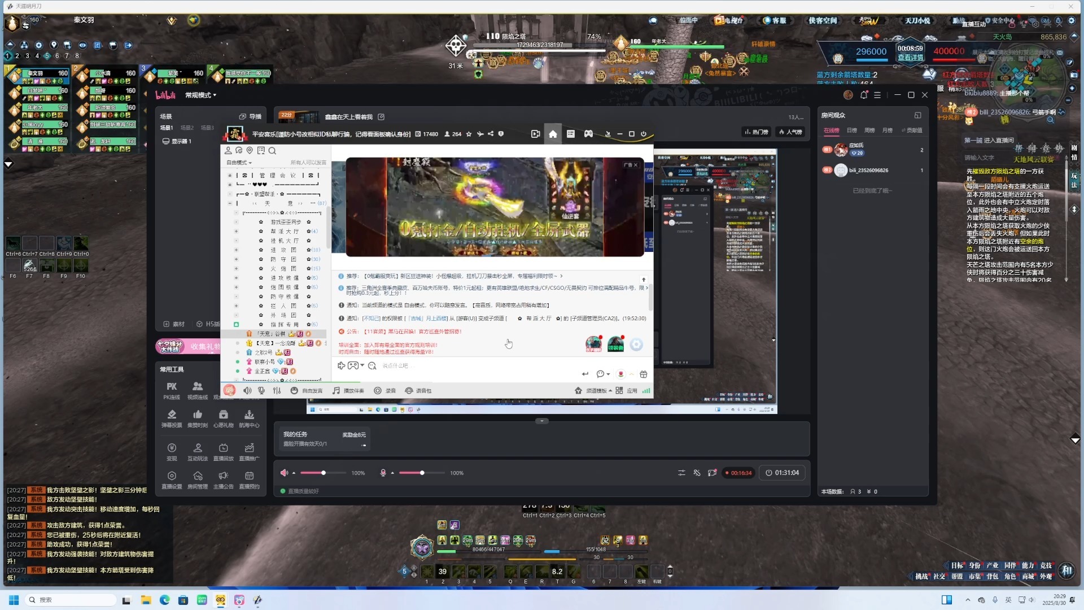
Task: Open the 自由模式 dropdown in YY channel list
Action: 239,163
